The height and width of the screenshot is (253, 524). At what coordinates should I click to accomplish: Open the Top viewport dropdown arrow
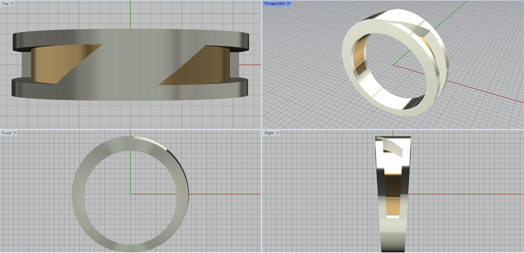pyautogui.click(x=13, y=4)
